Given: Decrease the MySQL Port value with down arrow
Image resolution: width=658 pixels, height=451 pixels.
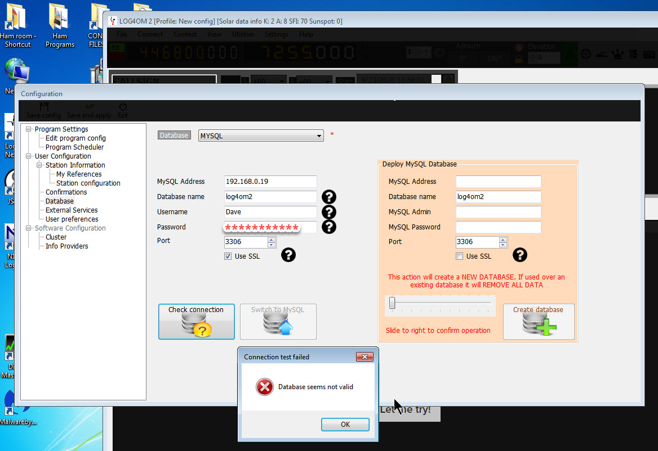Looking at the screenshot, I should (272, 245).
